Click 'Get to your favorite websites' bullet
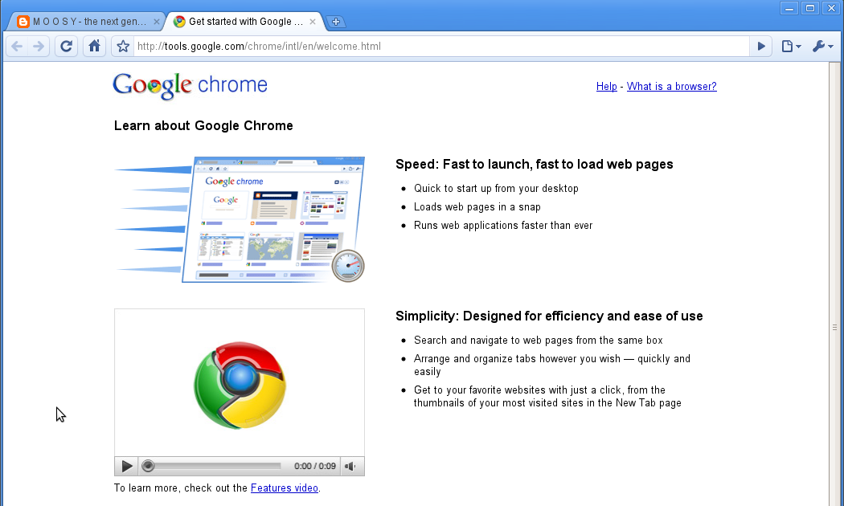 point(547,396)
